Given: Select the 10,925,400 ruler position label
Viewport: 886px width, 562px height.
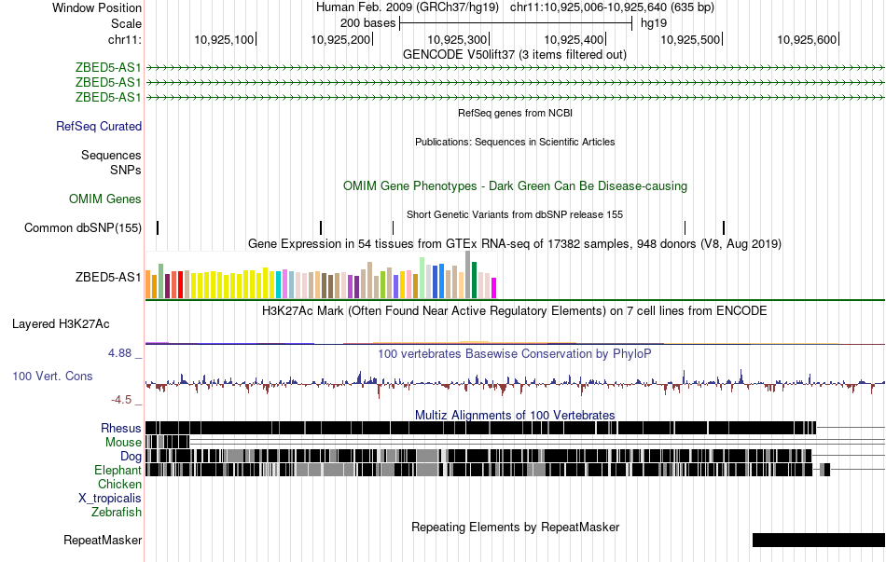Looking at the screenshot, I should [x=574, y=39].
